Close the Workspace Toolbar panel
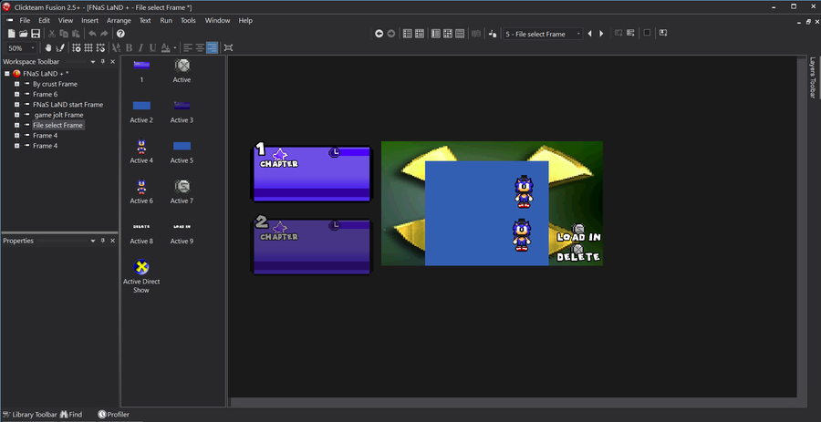The height and width of the screenshot is (422, 821). 112,62
